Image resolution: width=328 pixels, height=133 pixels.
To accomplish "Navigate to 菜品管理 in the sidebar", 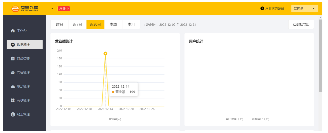I will (x=25, y=87).
